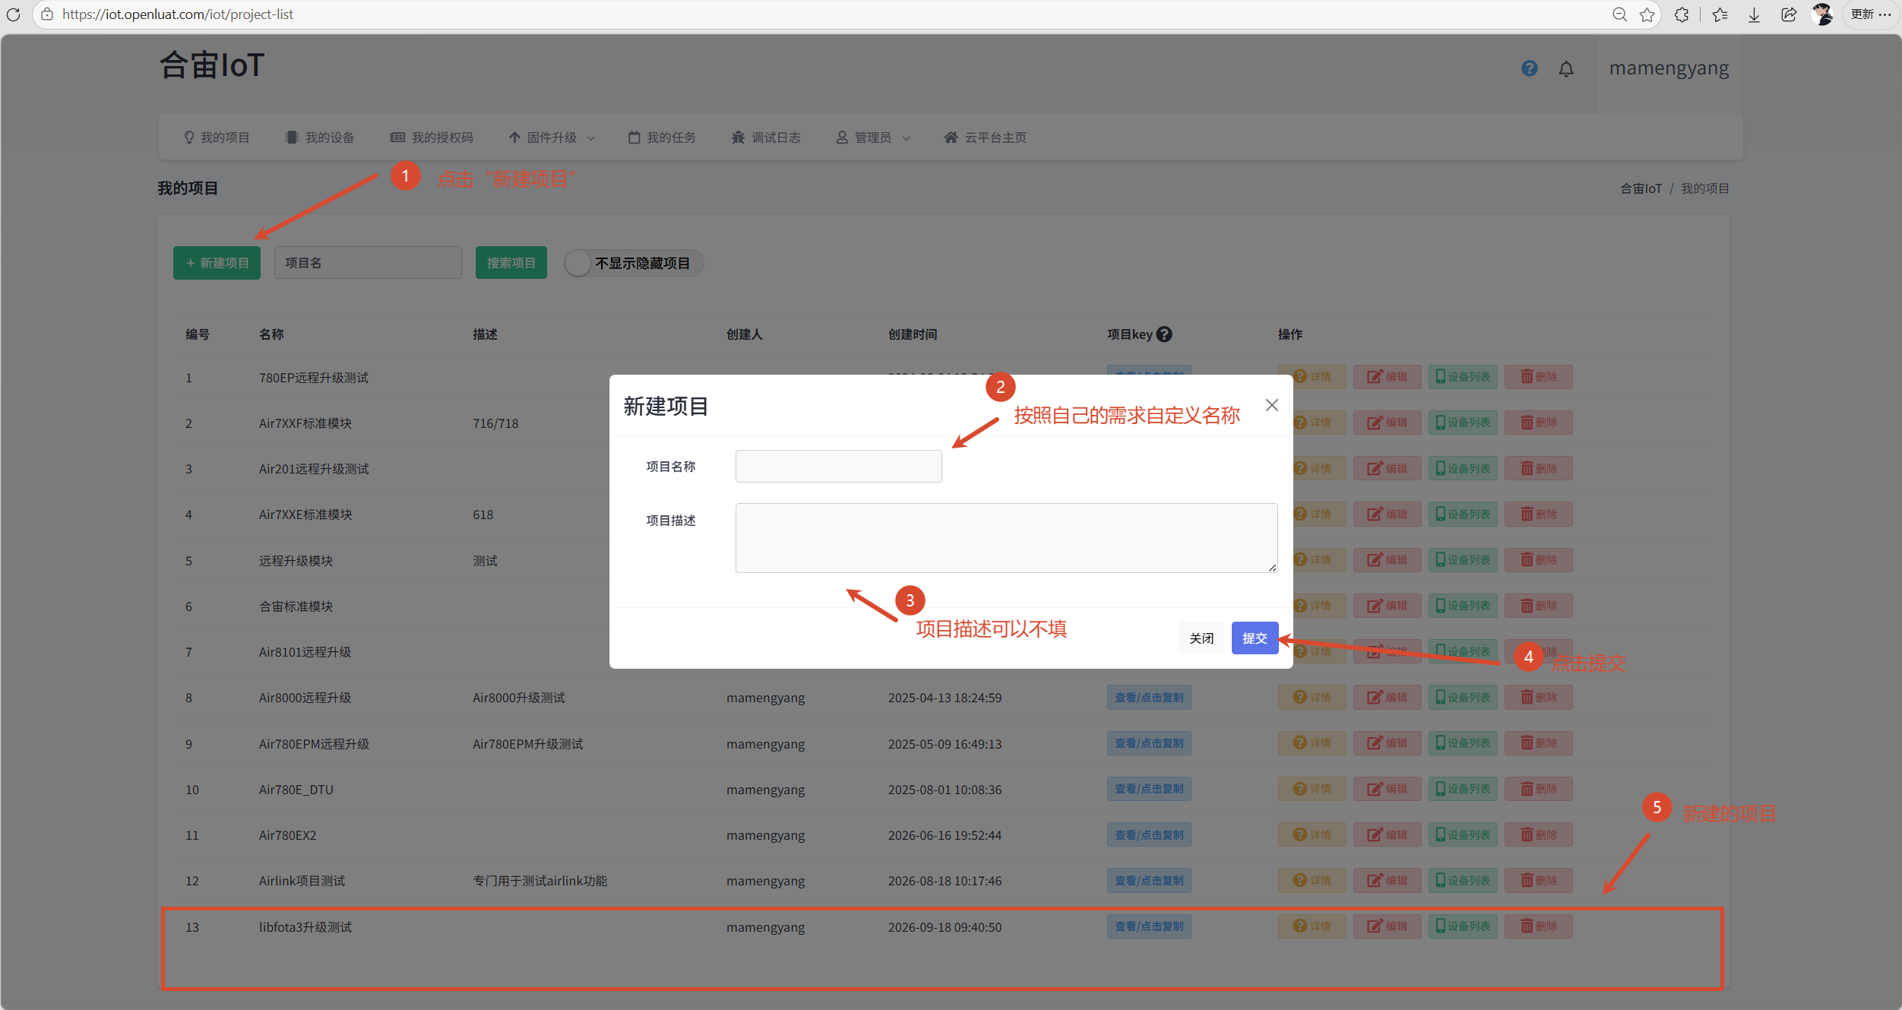Open the 我的任务 menu item
The height and width of the screenshot is (1010, 1902).
tap(662, 138)
